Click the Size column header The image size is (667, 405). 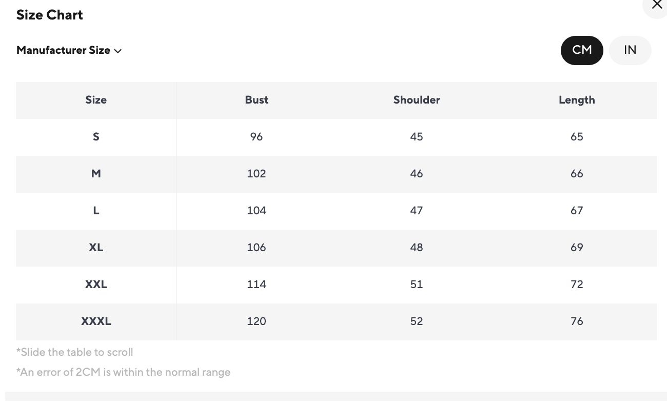(x=96, y=100)
